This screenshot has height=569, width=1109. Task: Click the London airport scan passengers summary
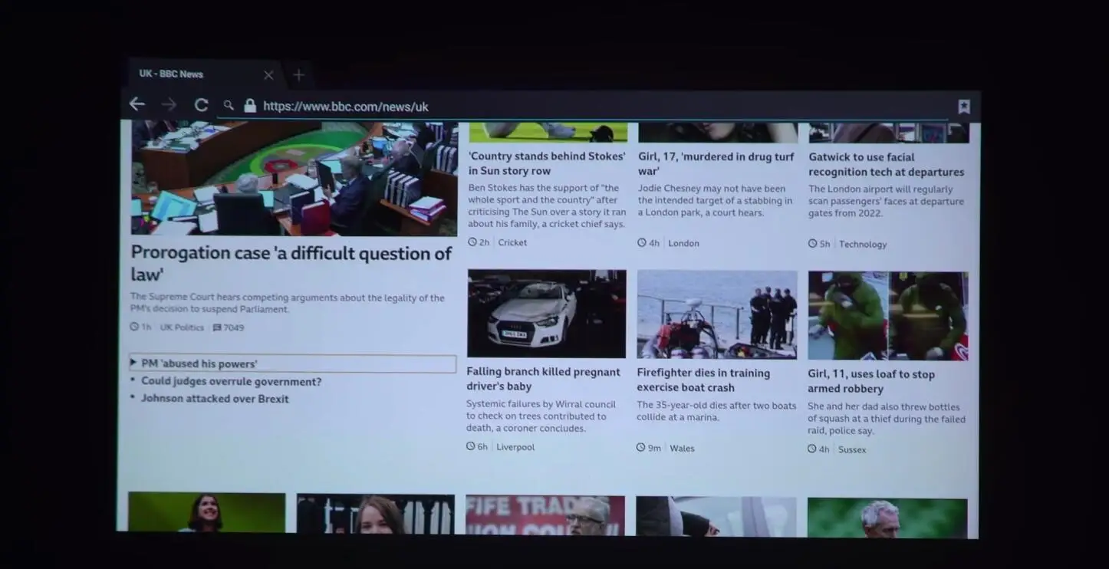click(886, 201)
